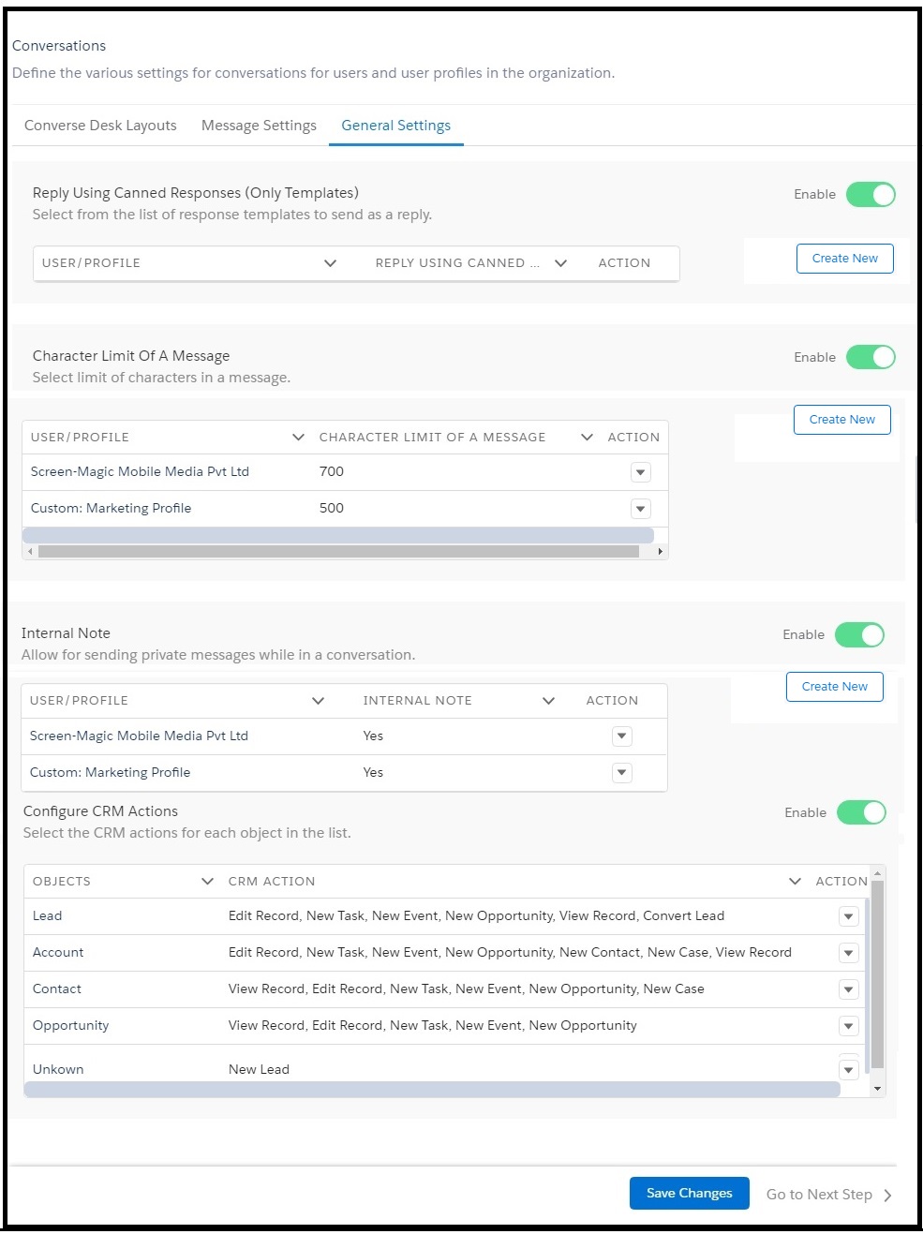Open action menu for Screen-Magic 700 character limit row
The width and height of the screenshot is (923, 1234).
[640, 471]
